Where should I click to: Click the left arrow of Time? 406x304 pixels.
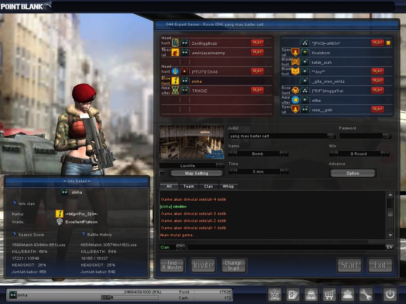click(x=232, y=172)
